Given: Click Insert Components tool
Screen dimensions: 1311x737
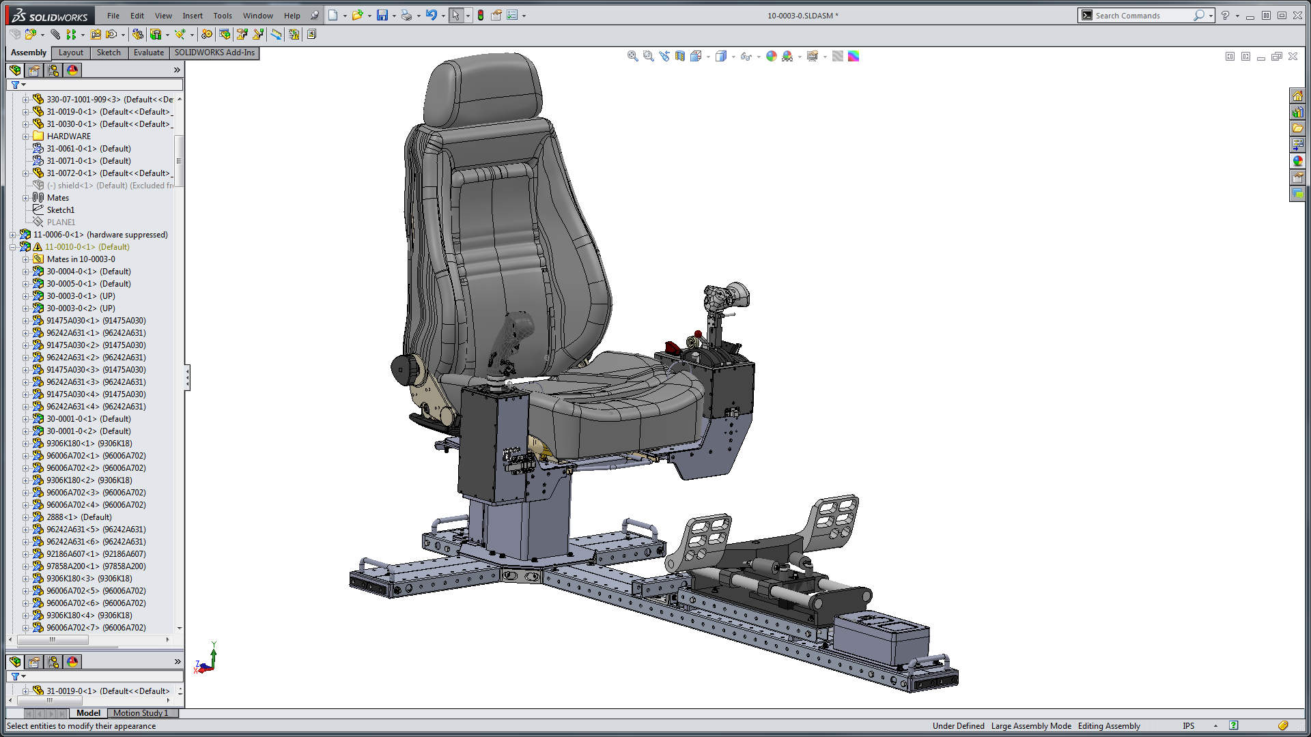Looking at the screenshot, I should [x=31, y=34].
